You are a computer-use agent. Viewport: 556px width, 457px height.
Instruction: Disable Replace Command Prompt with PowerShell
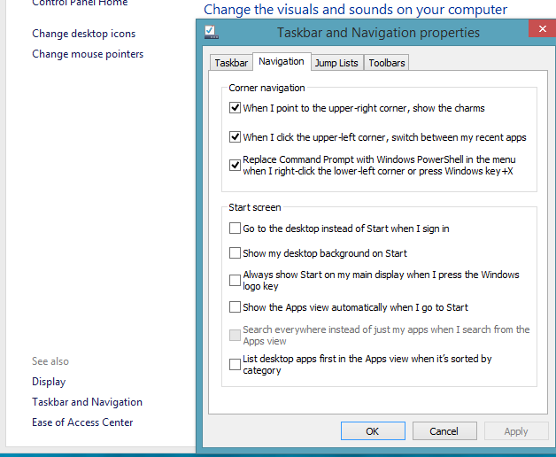pyautogui.click(x=236, y=165)
